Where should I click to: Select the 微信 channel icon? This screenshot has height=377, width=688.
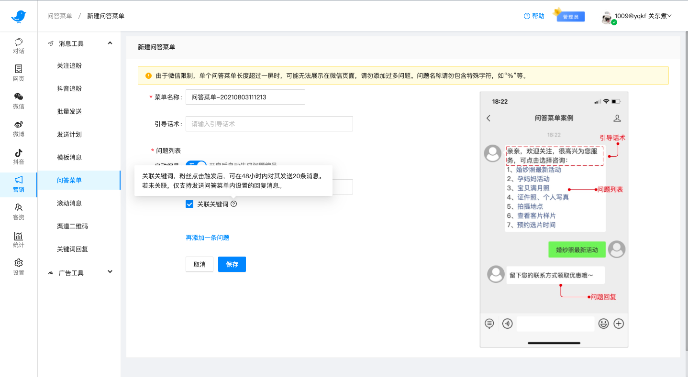19,101
